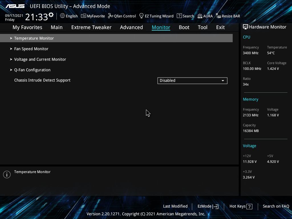Click the Temperature Monitor help description text

click(x=32, y=172)
